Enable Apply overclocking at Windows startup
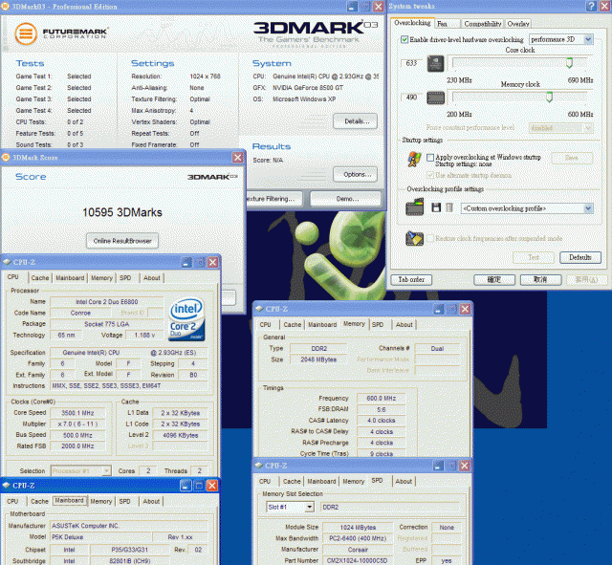The width and height of the screenshot is (612, 565). 430,157
